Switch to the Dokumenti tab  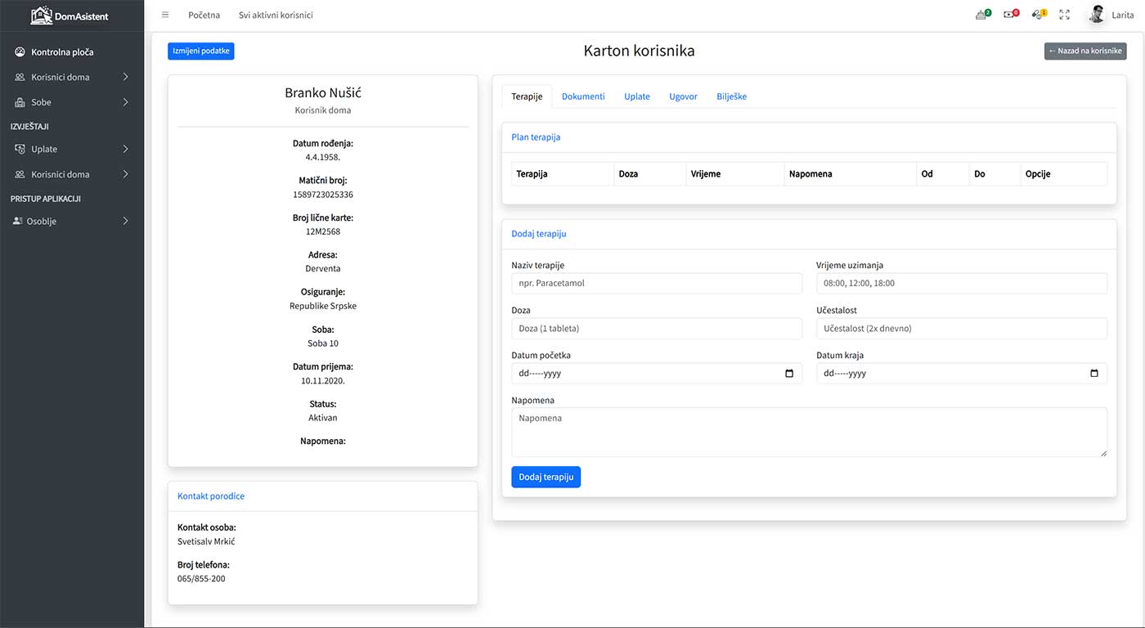pos(583,96)
